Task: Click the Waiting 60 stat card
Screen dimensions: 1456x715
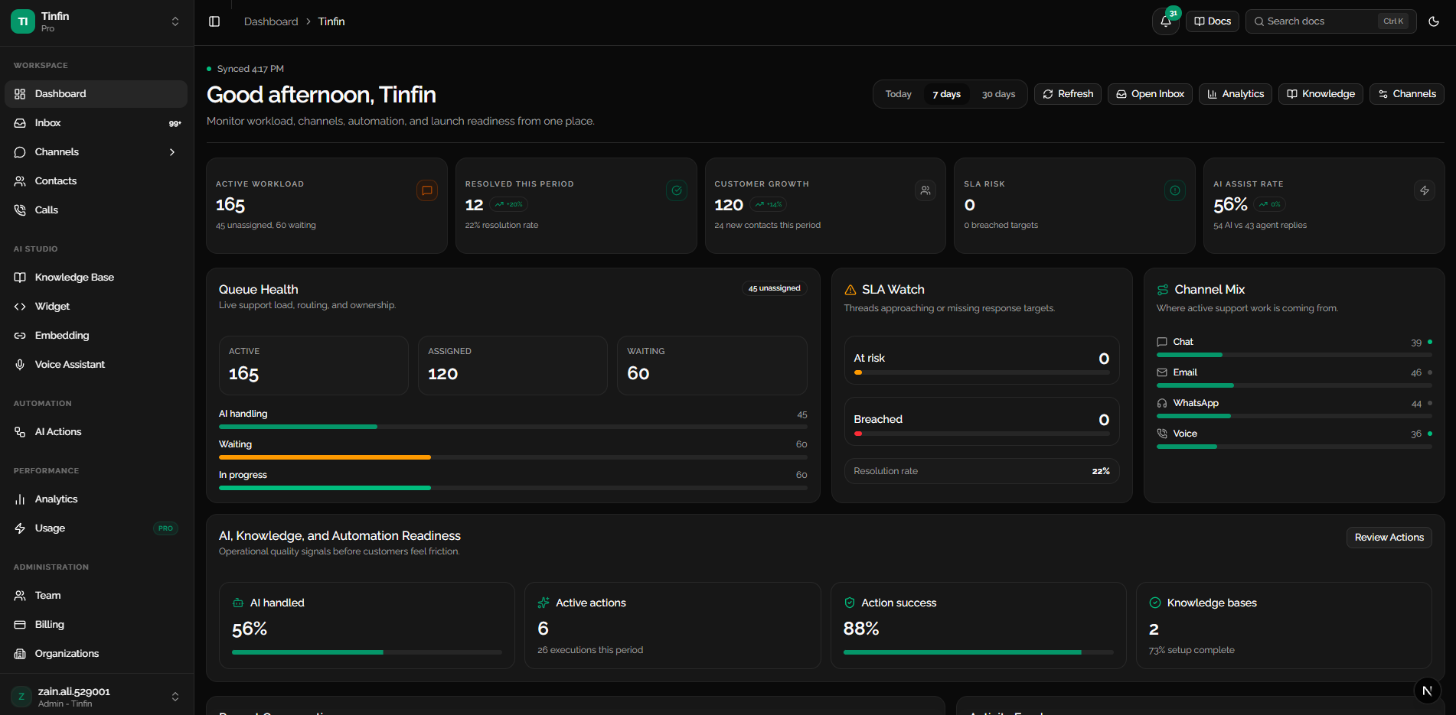Action: (x=712, y=366)
